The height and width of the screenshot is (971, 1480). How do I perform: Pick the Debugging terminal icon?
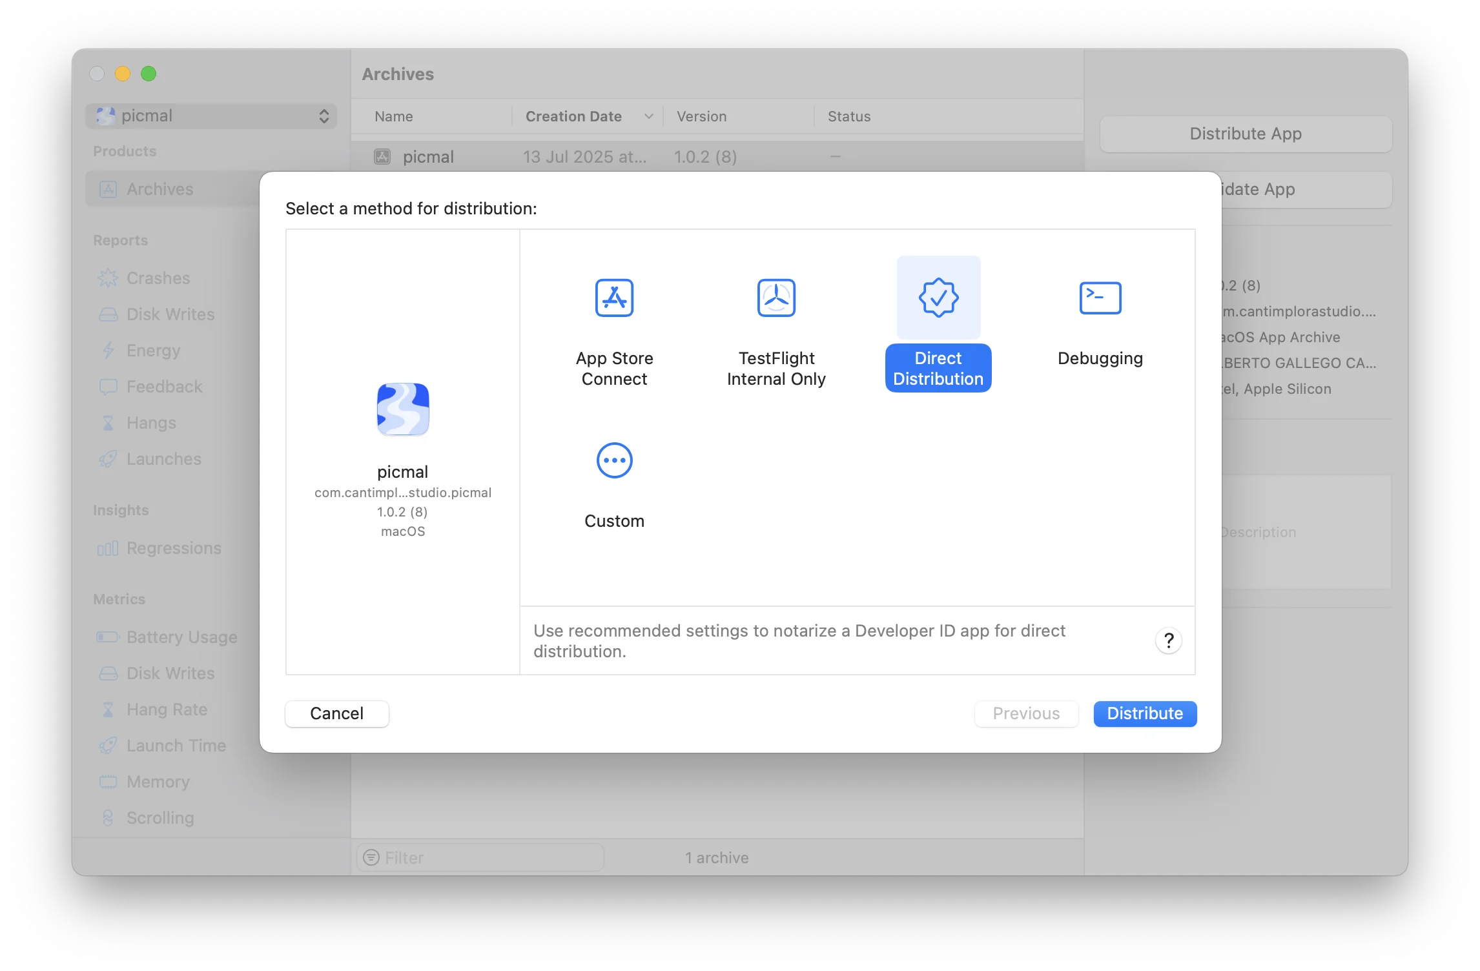(1100, 298)
